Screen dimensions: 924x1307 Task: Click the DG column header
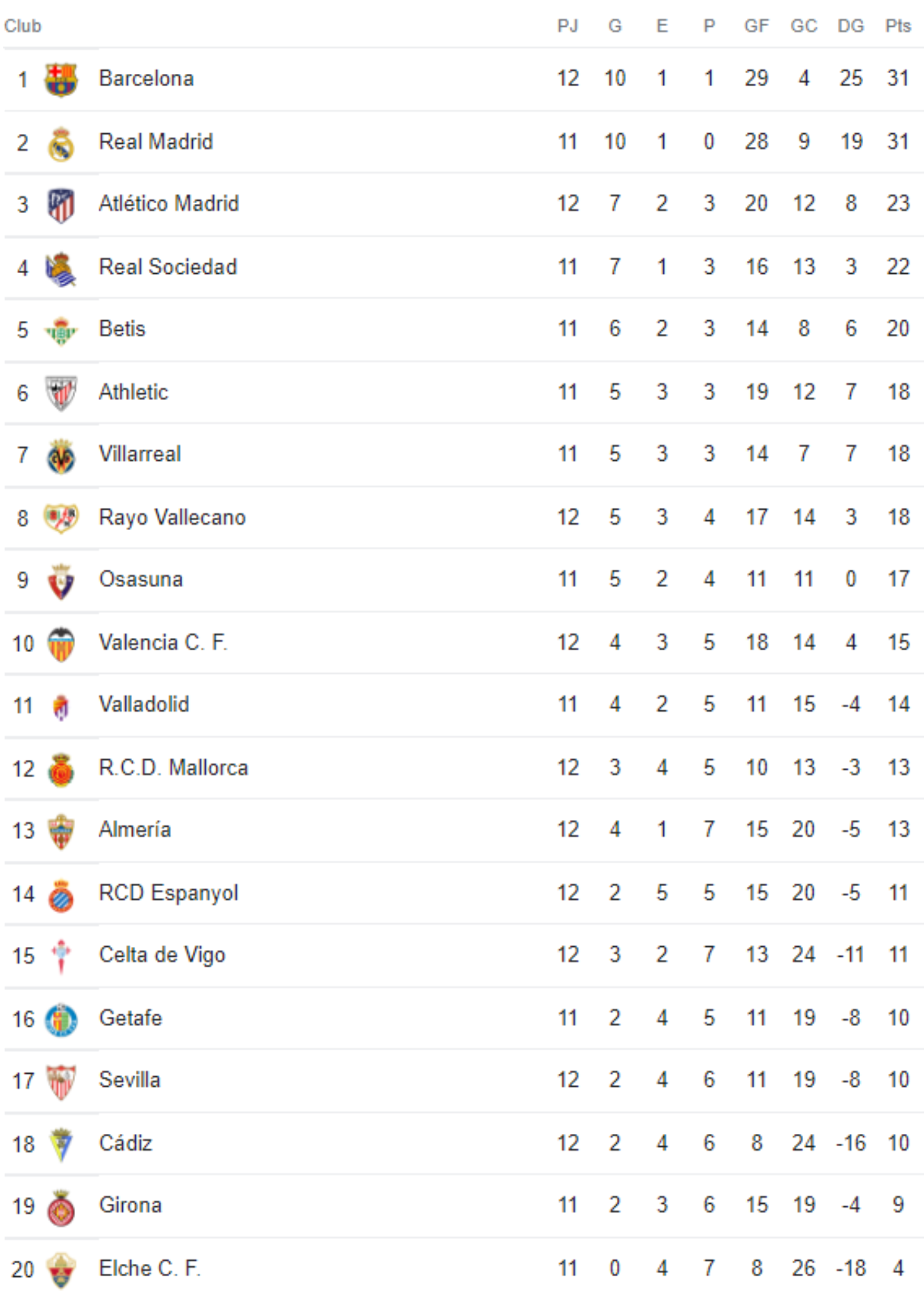coord(851,25)
